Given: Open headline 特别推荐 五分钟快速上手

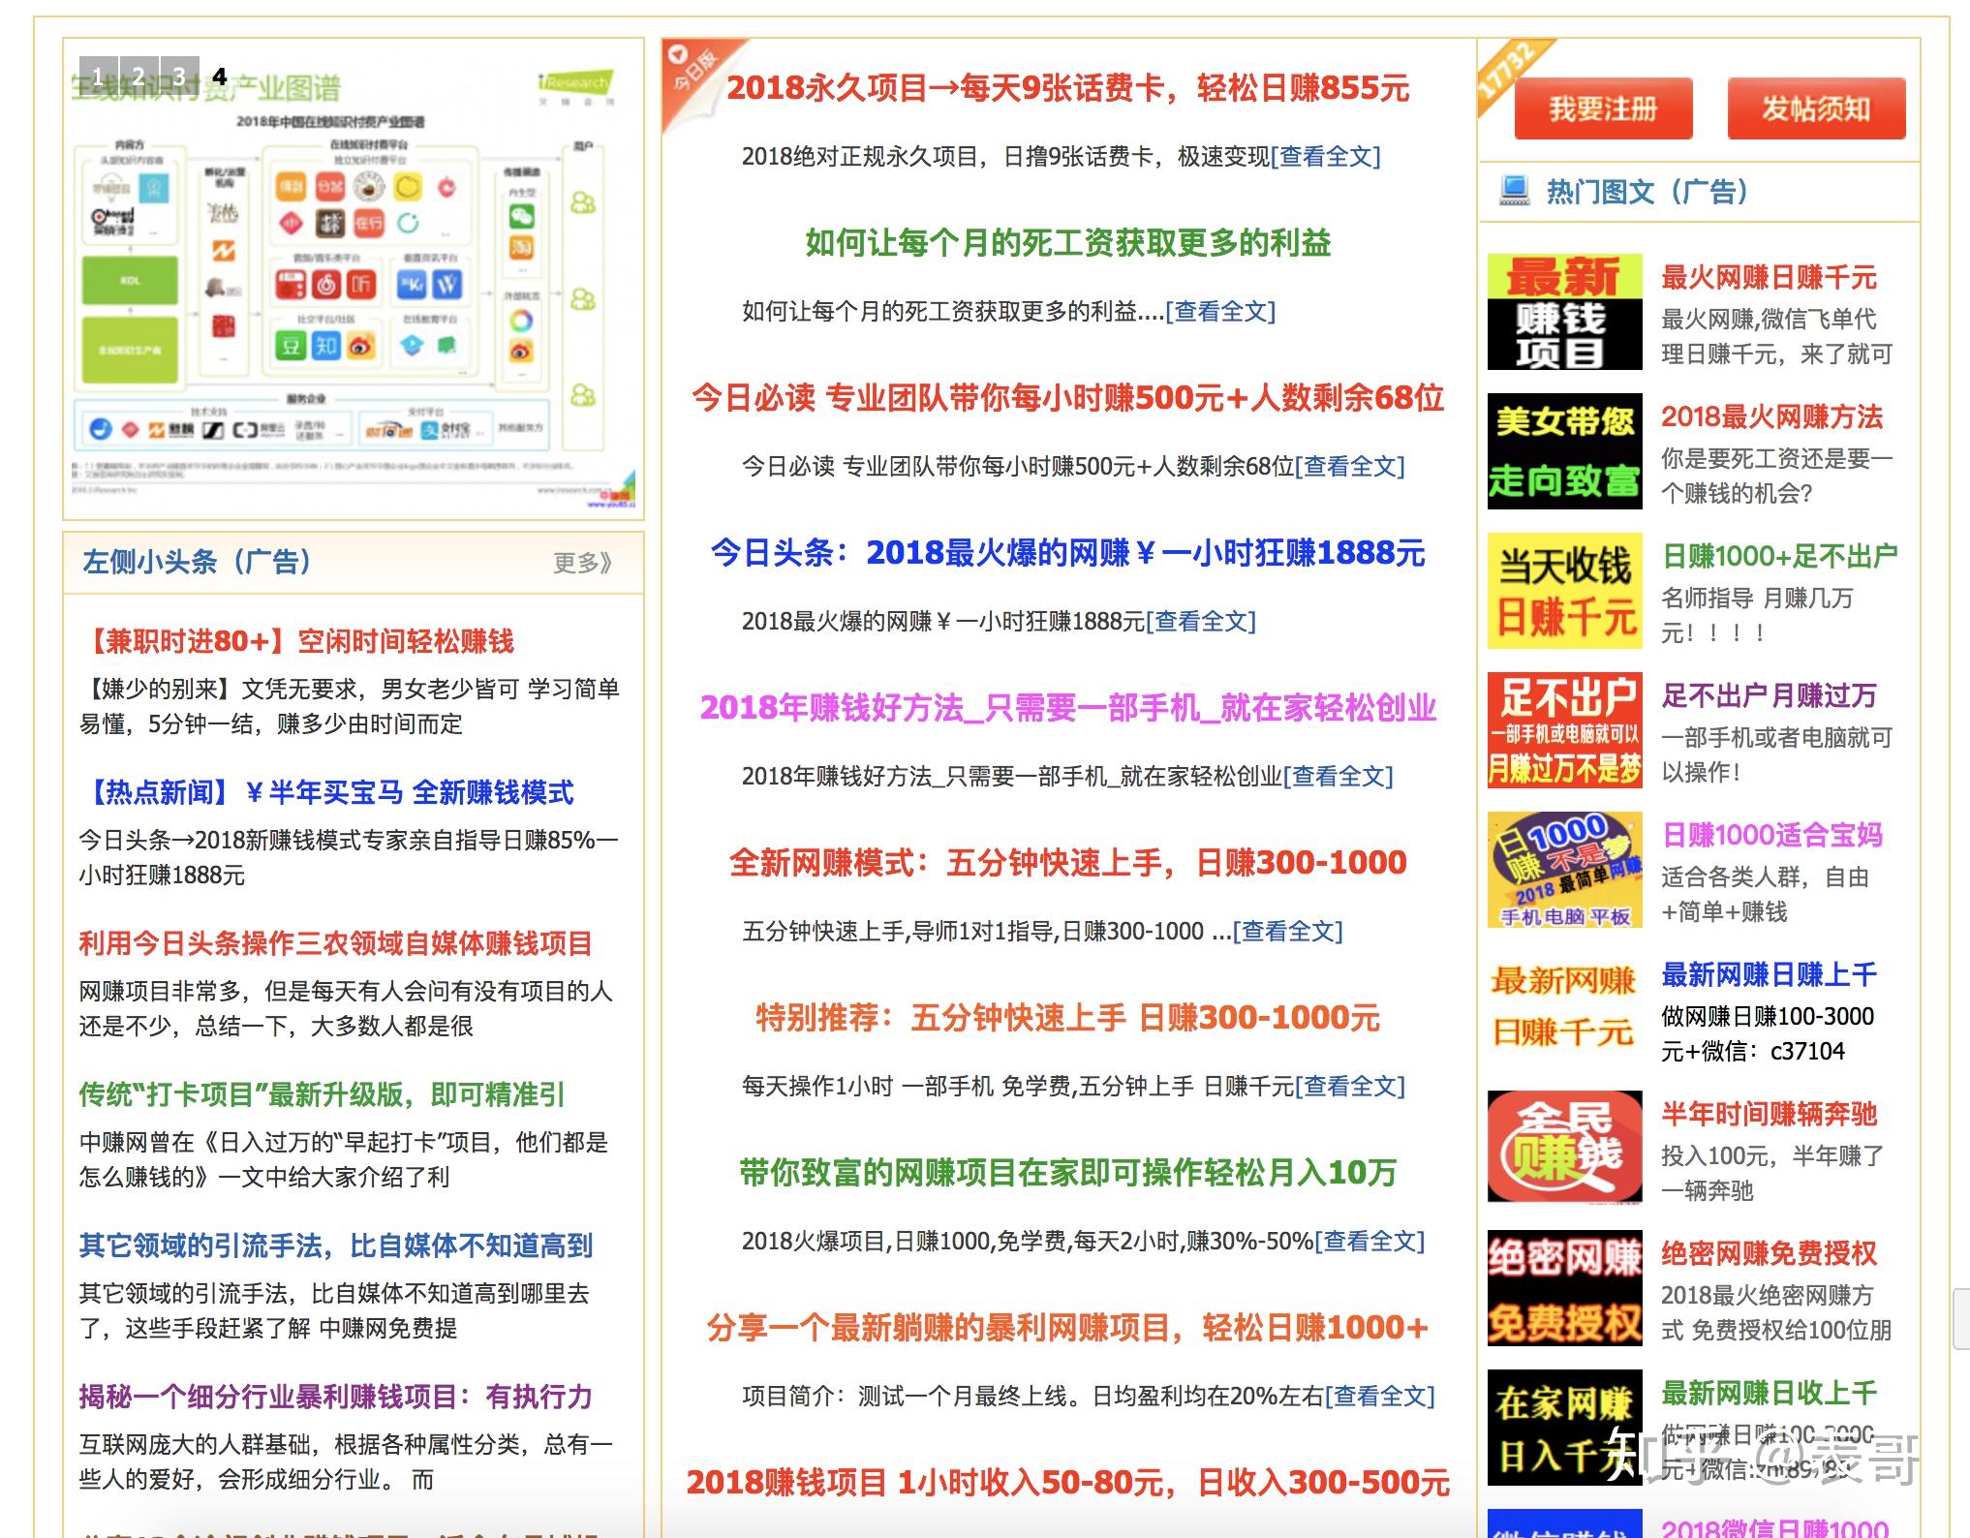Looking at the screenshot, I should click(1067, 1018).
